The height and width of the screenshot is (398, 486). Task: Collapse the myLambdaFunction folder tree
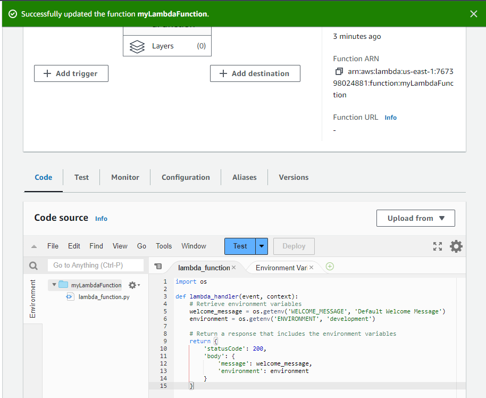click(54, 285)
